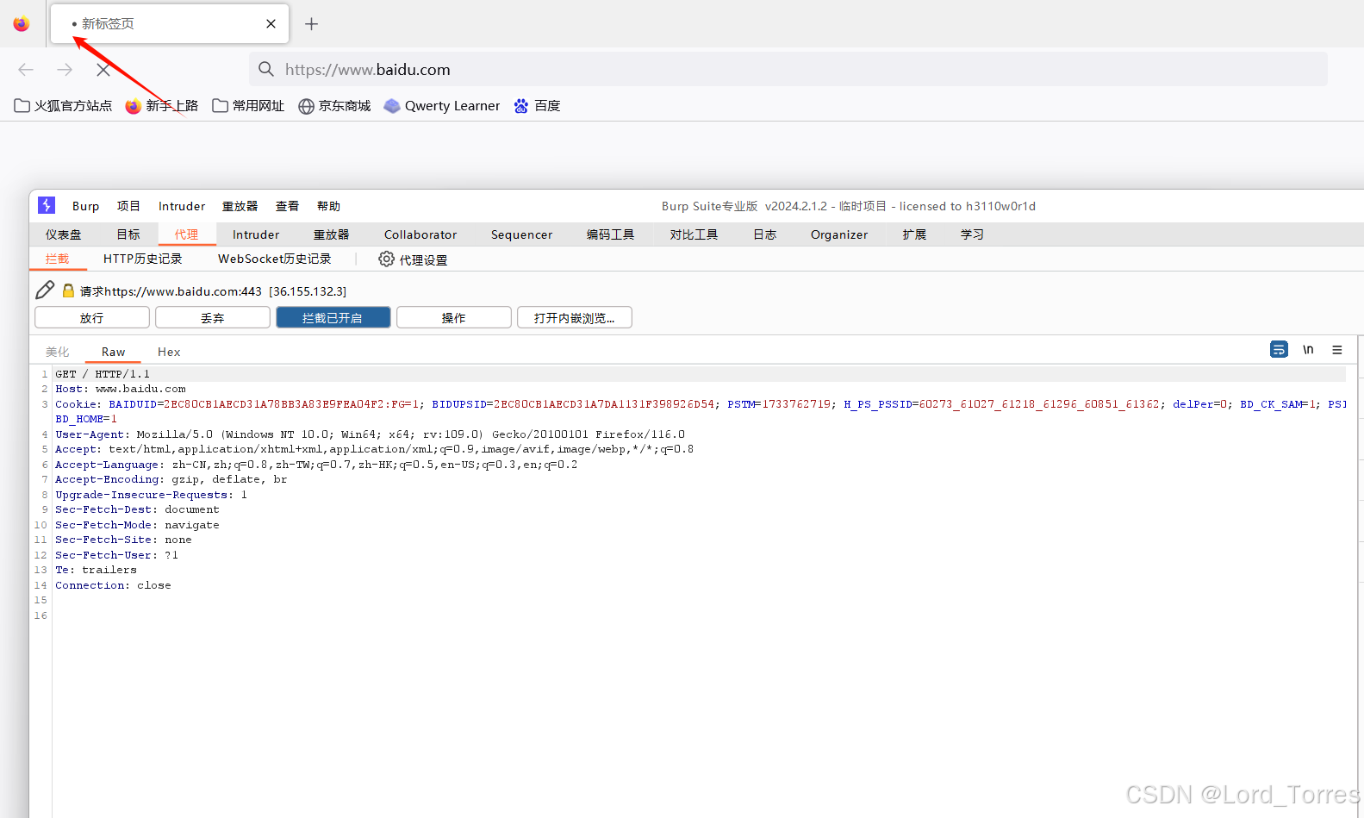
Task: Open the 百度 bookmark
Action: pyautogui.click(x=537, y=106)
